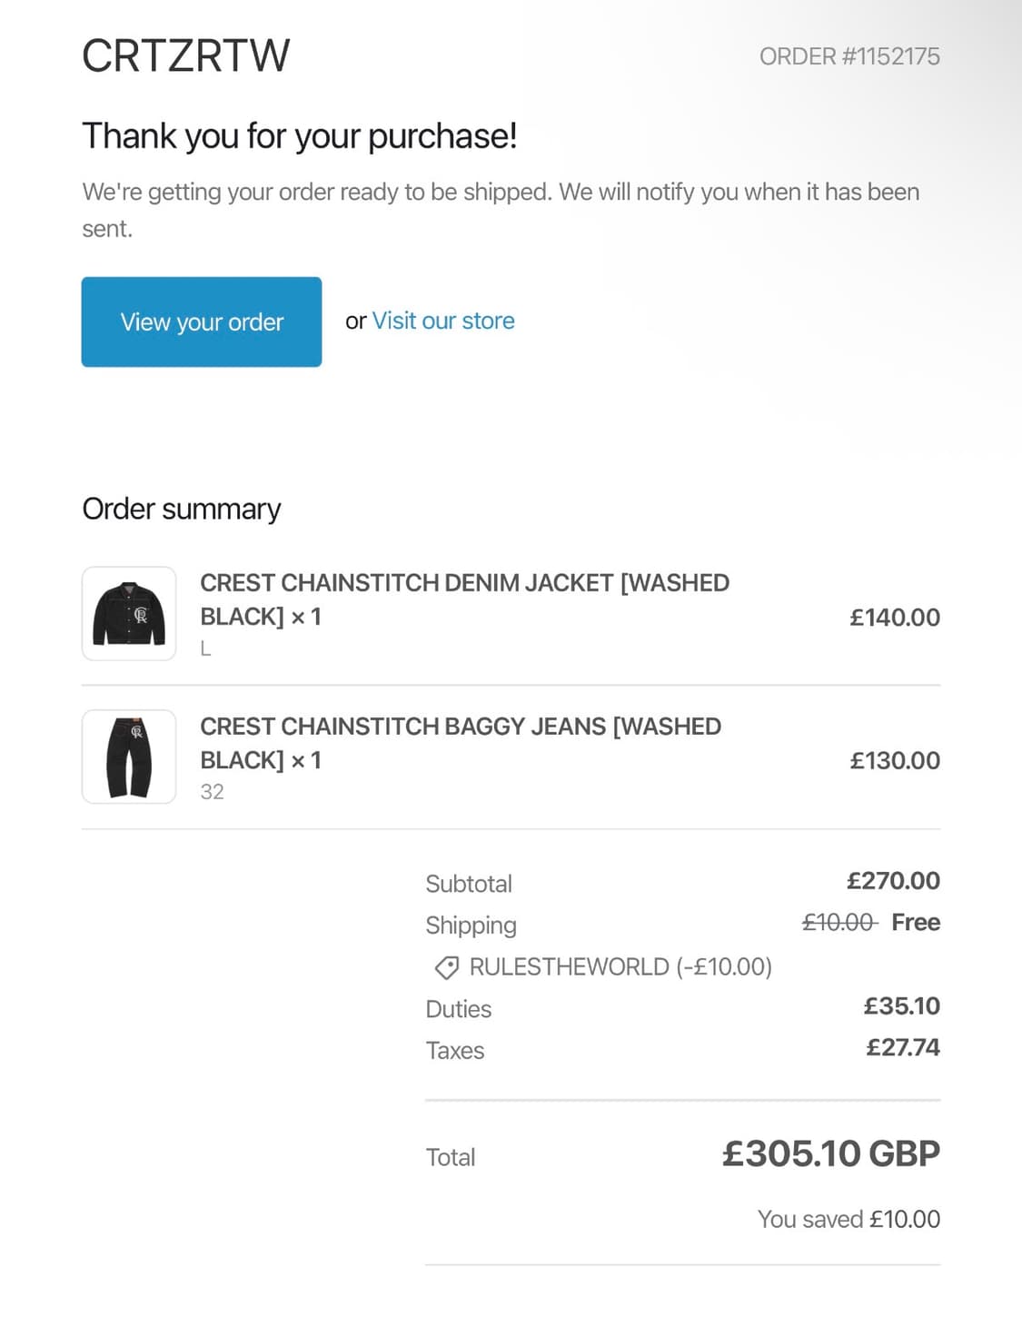Click the You saved £10.00 text
The width and height of the screenshot is (1022, 1326).
pos(848,1219)
